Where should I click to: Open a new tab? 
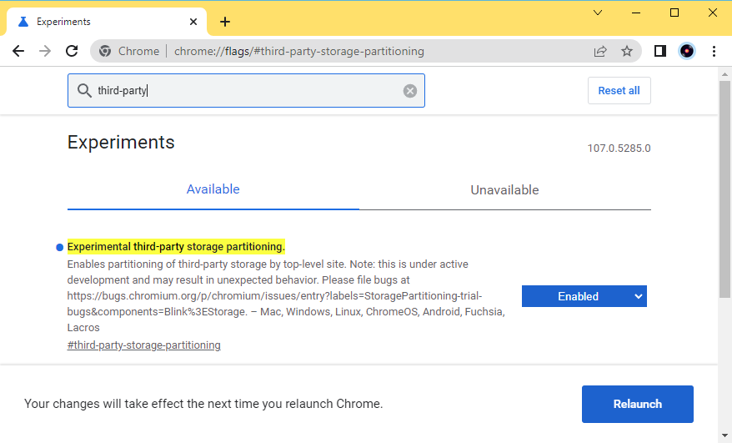(225, 22)
